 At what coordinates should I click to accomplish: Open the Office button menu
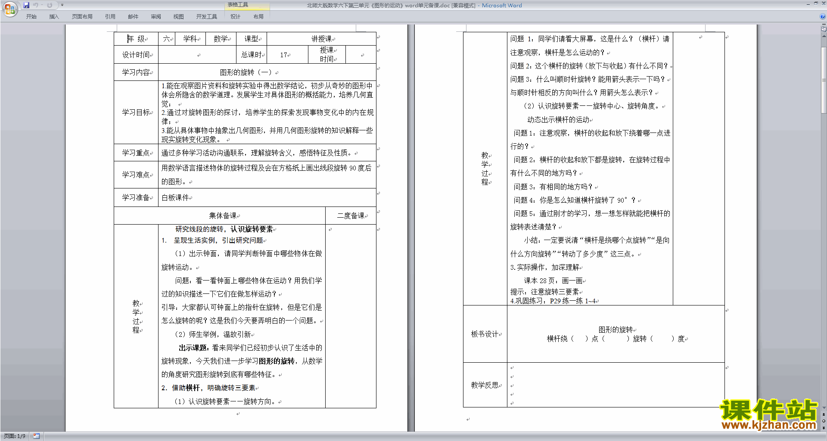coord(10,9)
